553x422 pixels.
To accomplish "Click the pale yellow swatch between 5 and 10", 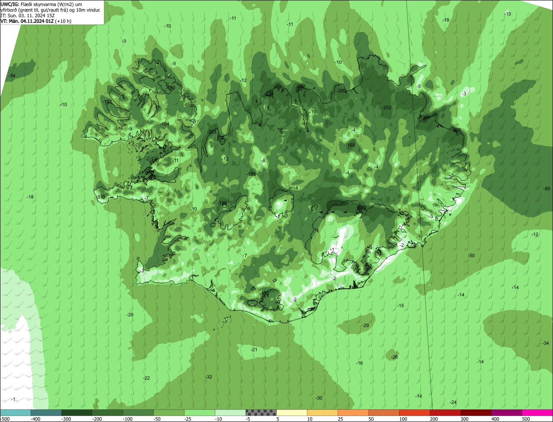I will click(x=292, y=413).
